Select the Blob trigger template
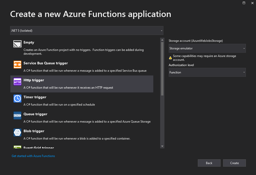The width and height of the screenshot is (256, 175). [76, 134]
